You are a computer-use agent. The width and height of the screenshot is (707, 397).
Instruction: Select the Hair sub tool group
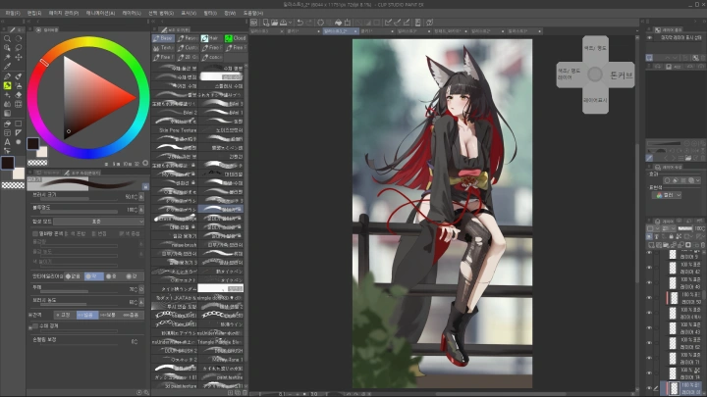(x=211, y=38)
